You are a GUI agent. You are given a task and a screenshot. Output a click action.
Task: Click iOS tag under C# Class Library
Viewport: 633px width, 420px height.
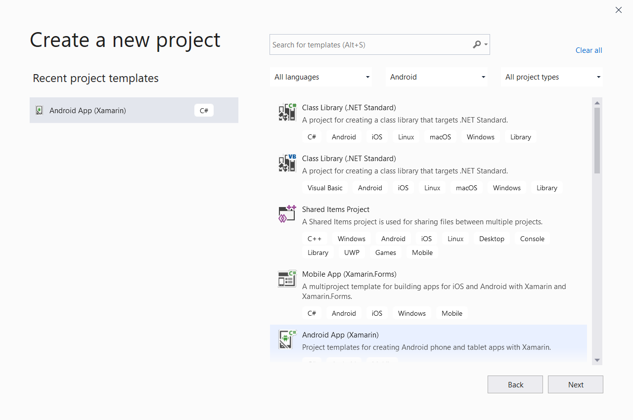[377, 137]
